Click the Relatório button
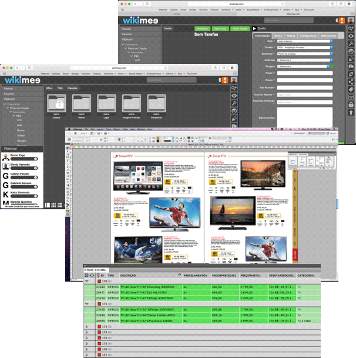This screenshot has width=356, height=358. pyautogui.click(x=203, y=29)
